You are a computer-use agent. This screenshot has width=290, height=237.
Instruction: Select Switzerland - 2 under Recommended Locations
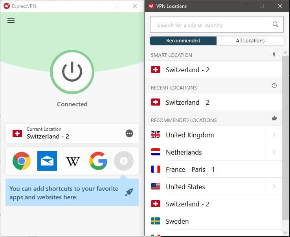(x=214, y=204)
